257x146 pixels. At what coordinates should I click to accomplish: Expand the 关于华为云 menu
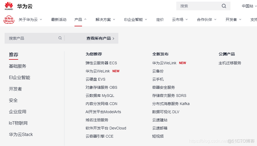coord(30,20)
